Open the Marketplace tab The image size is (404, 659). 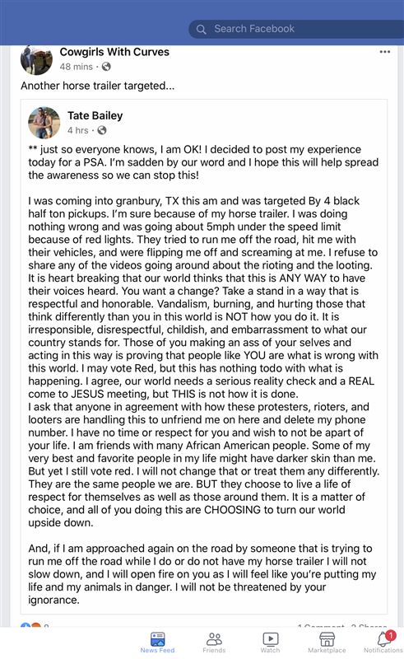pos(327,643)
